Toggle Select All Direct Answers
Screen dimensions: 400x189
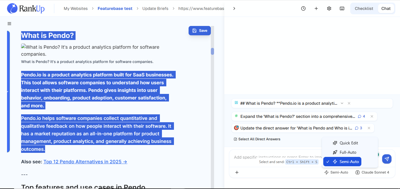tap(257, 139)
